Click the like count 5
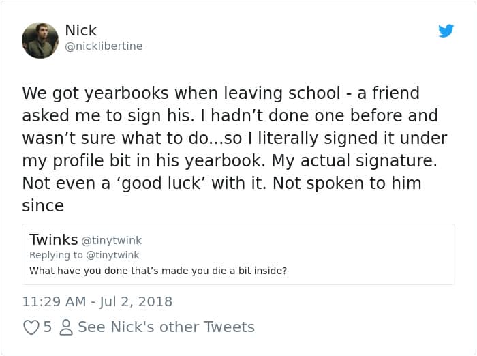Screen dimensions: 477x356 [x=48, y=327]
